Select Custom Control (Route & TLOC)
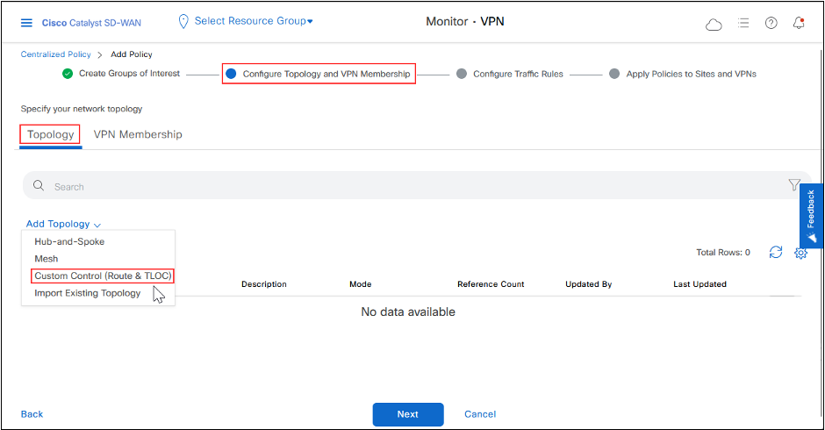Image resolution: width=825 pixels, height=430 pixels. tap(103, 276)
